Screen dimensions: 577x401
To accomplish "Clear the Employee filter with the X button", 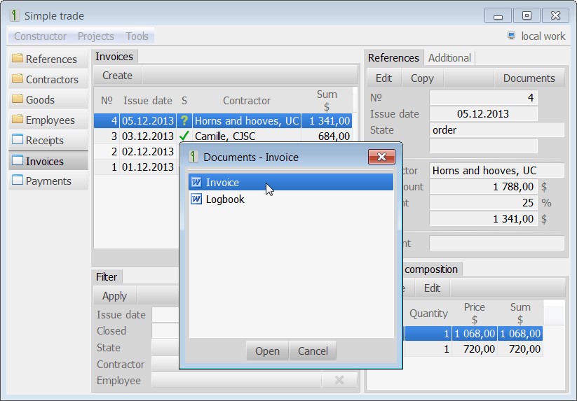I will click(x=339, y=380).
